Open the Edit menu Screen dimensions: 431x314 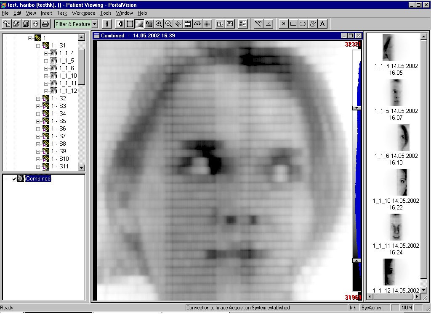coord(17,13)
